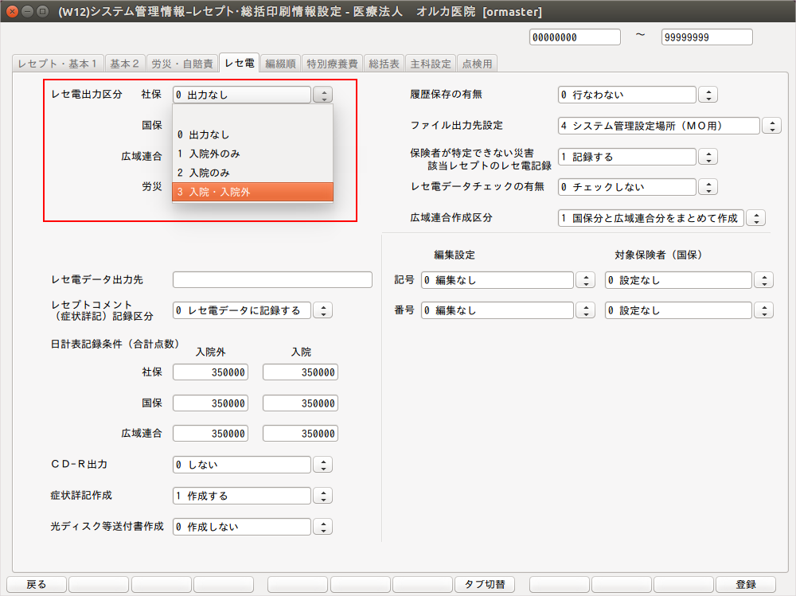Image resolution: width=796 pixels, height=596 pixels.
Task: Click the 戻る button
Action: click(x=37, y=584)
